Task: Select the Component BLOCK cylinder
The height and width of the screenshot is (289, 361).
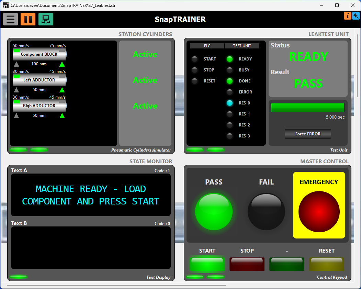Action: [40, 54]
